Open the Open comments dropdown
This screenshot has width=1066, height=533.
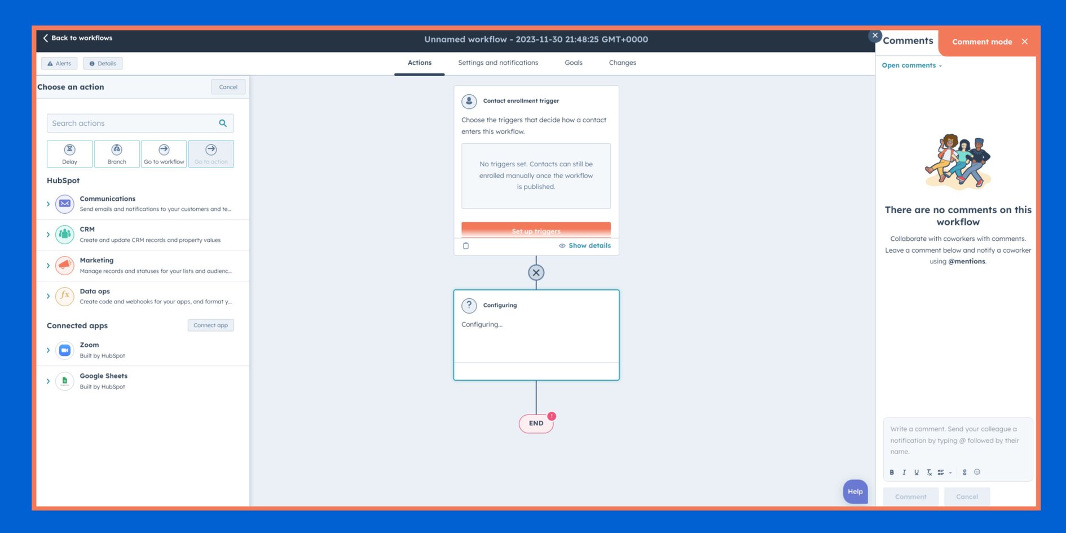[x=911, y=65]
